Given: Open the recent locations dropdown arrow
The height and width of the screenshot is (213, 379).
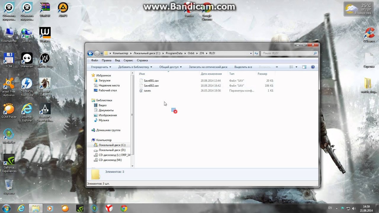Looking at the screenshot, I should pyautogui.click(x=102, y=54).
